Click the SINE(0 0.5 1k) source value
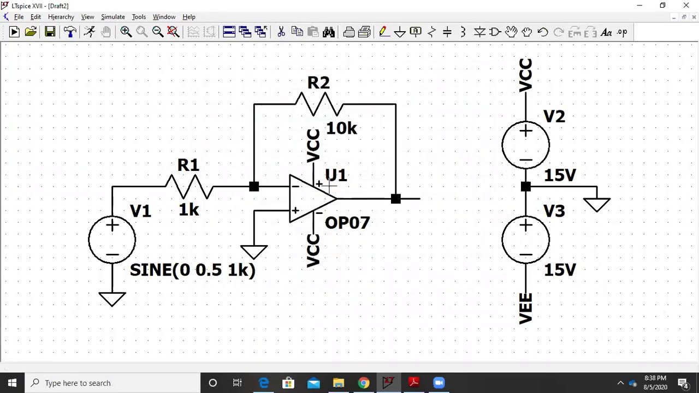699x393 pixels. pyautogui.click(x=193, y=270)
